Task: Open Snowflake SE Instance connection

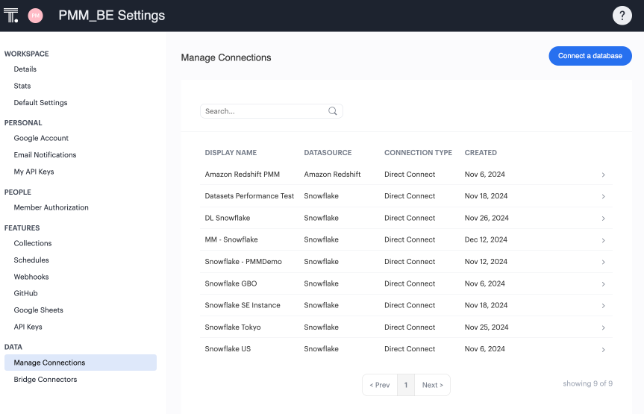Action: (243, 305)
